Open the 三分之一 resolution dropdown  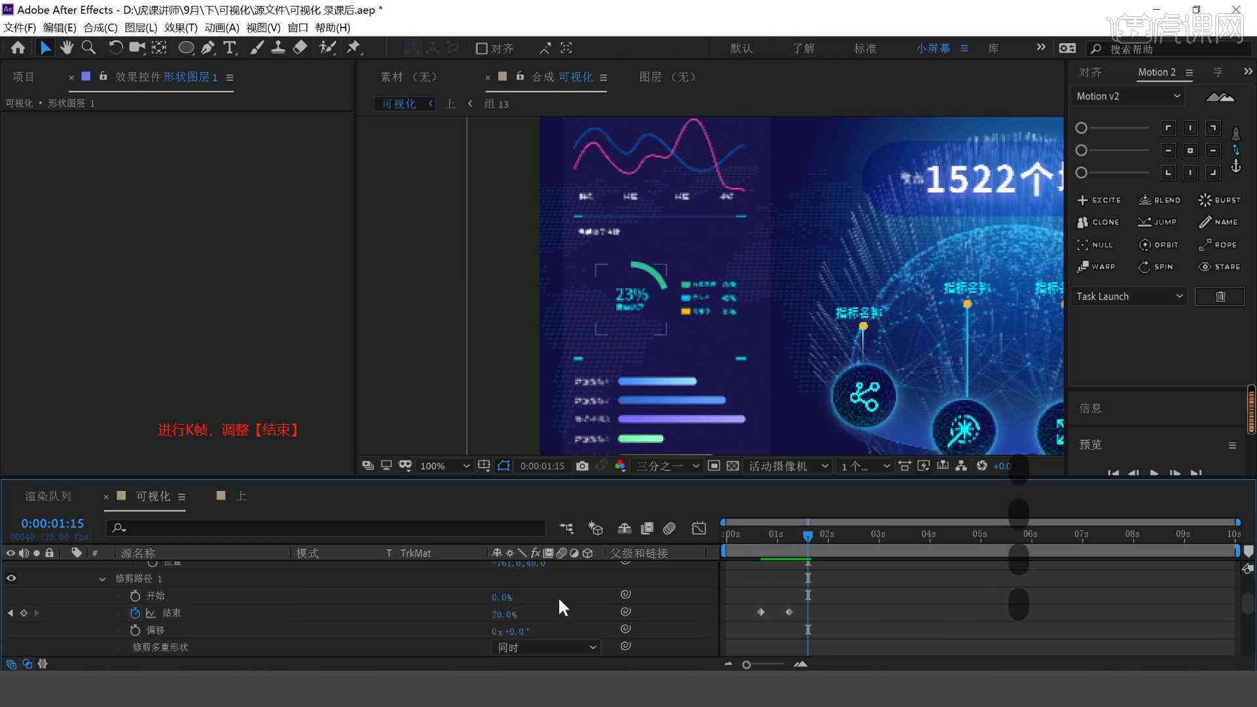(x=668, y=466)
